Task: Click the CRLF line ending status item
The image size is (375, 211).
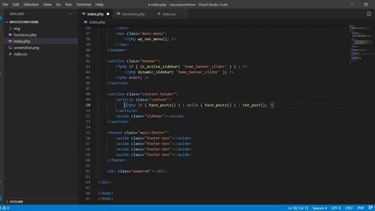Action: [x=349, y=208]
